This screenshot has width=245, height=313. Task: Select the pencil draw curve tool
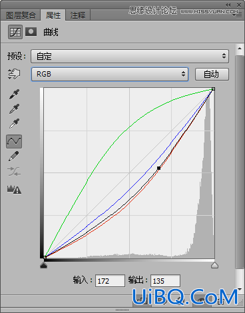14,156
